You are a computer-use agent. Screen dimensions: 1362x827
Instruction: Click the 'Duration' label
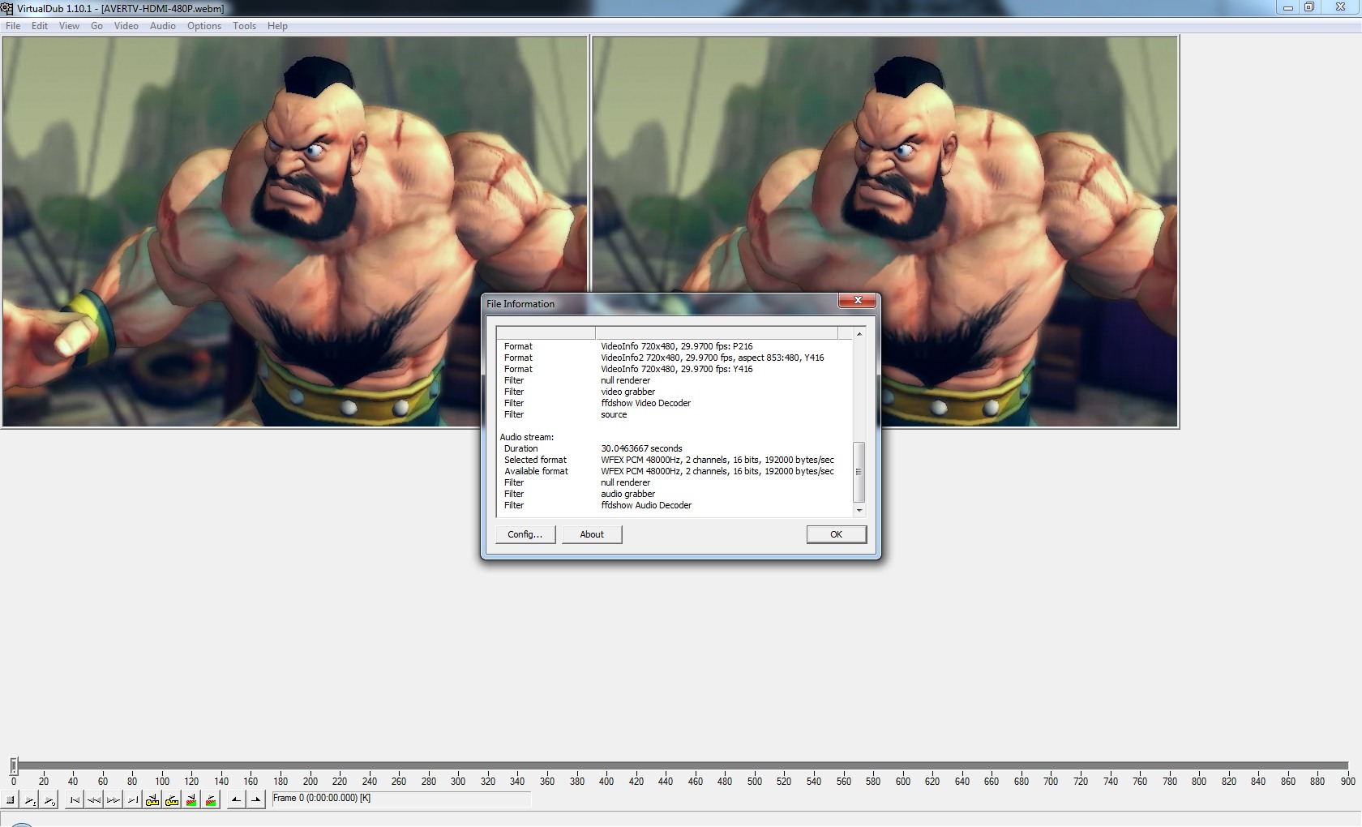(x=520, y=448)
